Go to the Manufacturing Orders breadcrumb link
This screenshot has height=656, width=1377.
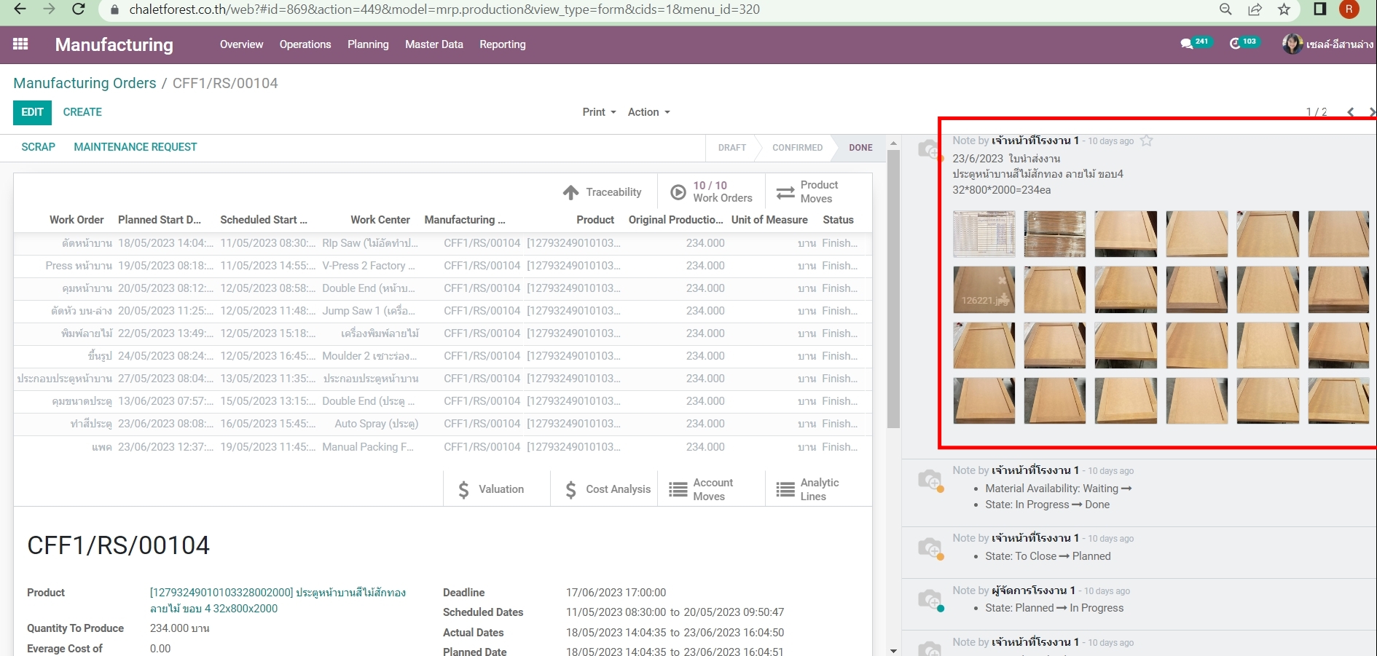85,83
